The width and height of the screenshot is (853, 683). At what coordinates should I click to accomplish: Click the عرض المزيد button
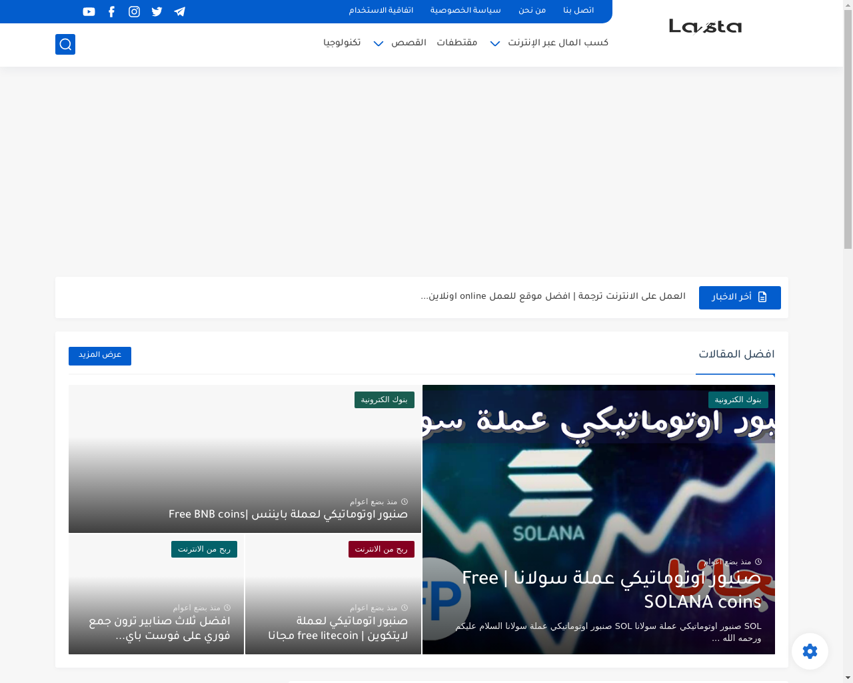click(100, 356)
